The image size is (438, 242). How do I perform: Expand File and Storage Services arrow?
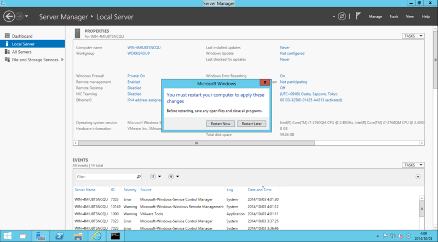62,60
